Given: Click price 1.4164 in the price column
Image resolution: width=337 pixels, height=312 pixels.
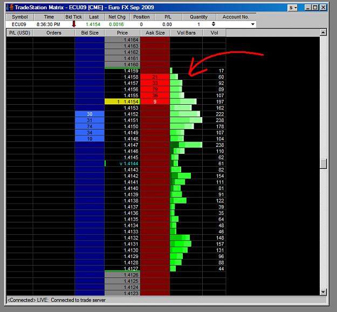Looking at the screenshot, I should (122, 40).
